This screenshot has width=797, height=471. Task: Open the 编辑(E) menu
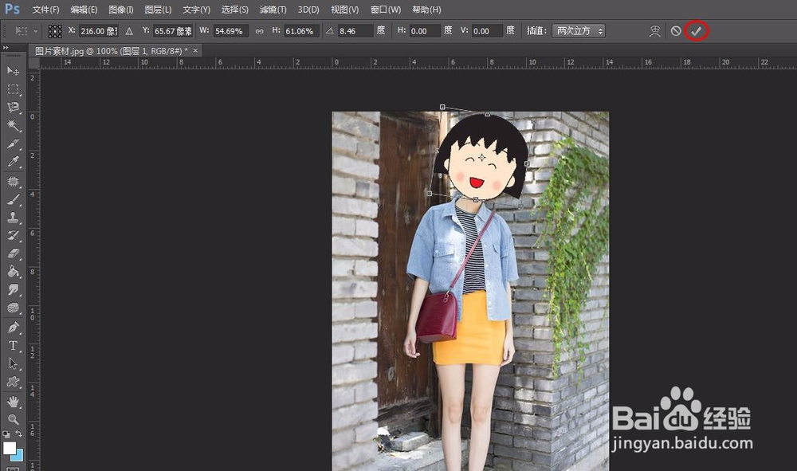pyautogui.click(x=84, y=10)
